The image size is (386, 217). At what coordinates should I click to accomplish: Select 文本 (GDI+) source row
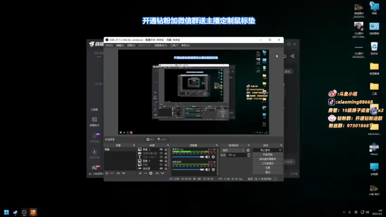pyautogui.click(x=152, y=157)
